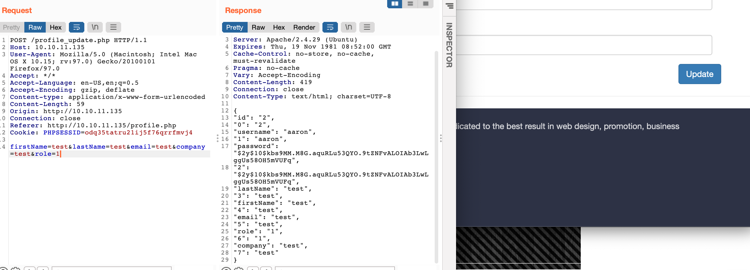Viewport: 750px width, 270px height.
Task: Click the User-Agent header in the request
Action: point(103,61)
